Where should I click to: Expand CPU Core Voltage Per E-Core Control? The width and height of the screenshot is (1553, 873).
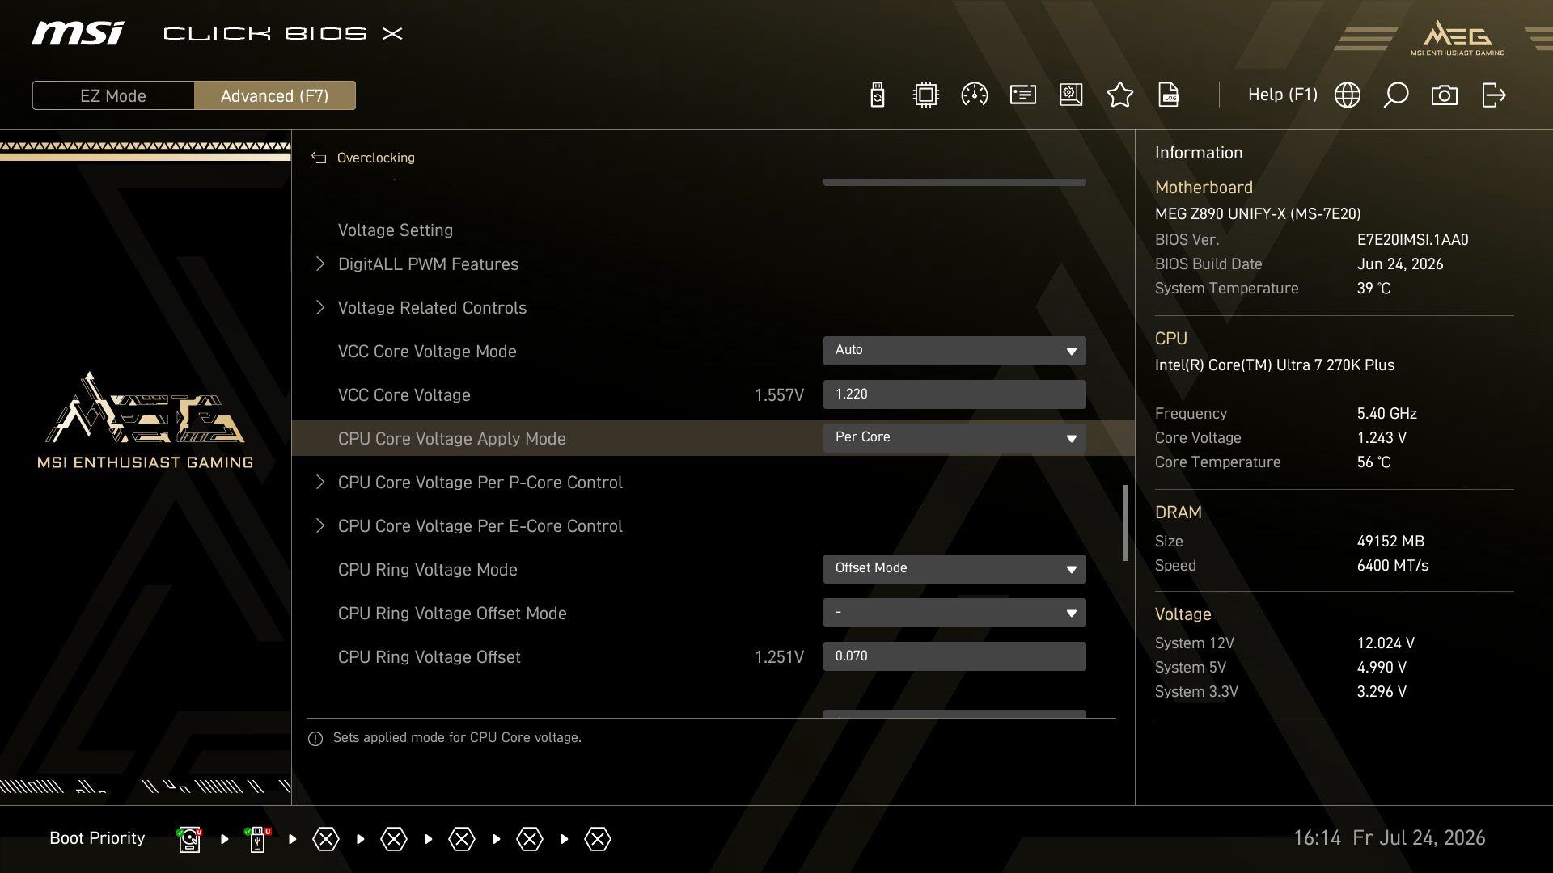[x=480, y=526]
